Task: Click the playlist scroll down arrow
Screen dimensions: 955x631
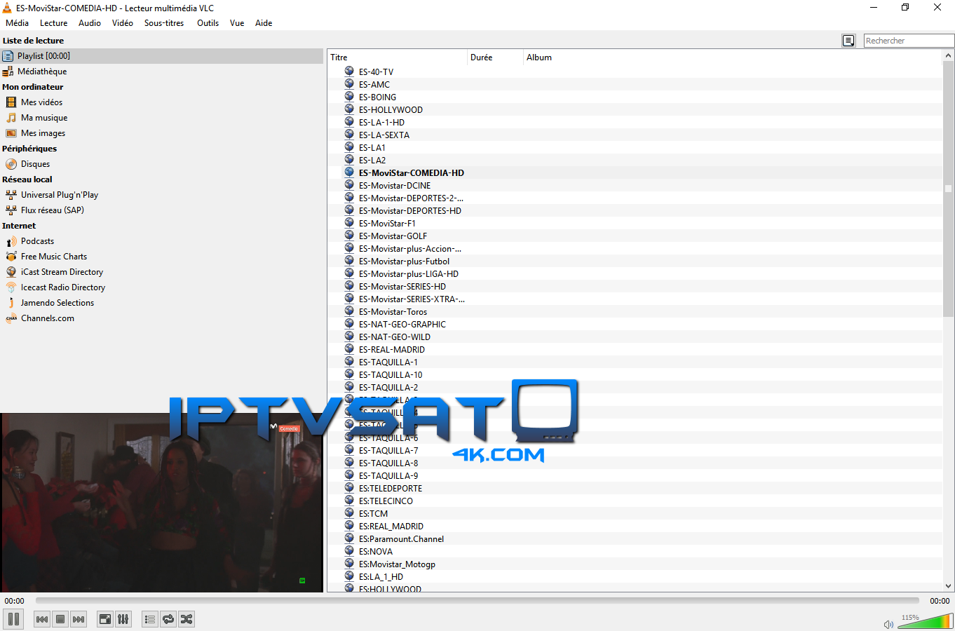Action: point(948,586)
